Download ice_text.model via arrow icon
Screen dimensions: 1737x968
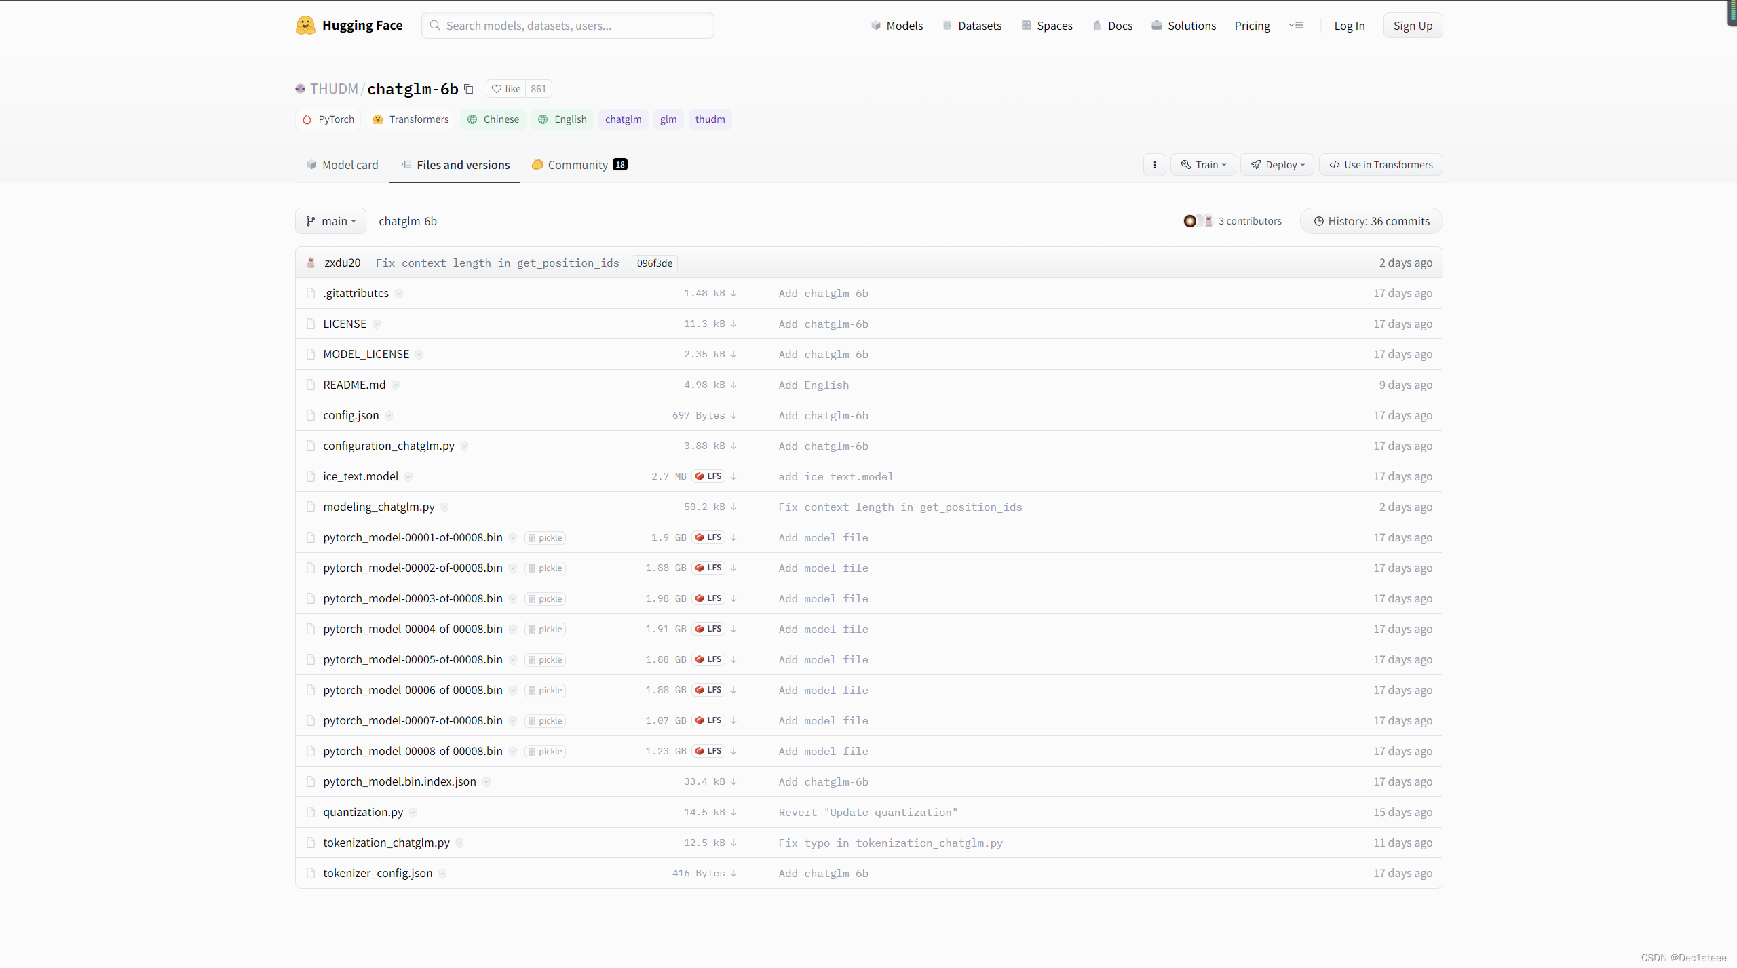coord(733,476)
